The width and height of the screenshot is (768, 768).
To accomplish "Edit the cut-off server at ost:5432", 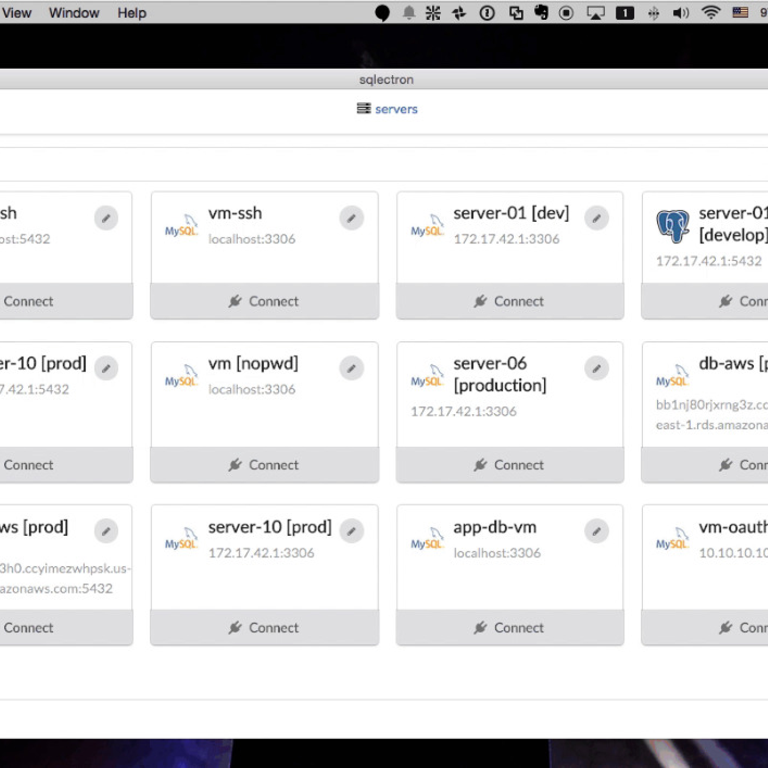I will pyautogui.click(x=106, y=218).
